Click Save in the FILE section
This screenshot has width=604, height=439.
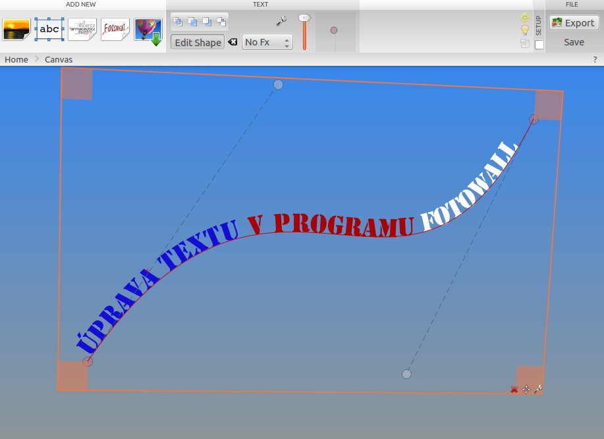tap(574, 42)
